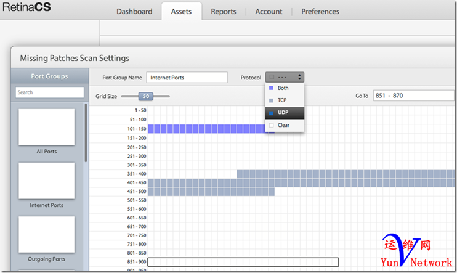The width and height of the screenshot is (457, 273).
Task: Edit the Port Group Name field
Action: click(x=187, y=78)
